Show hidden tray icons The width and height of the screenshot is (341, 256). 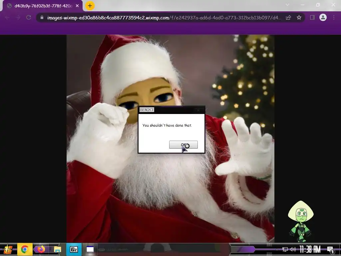point(277,249)
